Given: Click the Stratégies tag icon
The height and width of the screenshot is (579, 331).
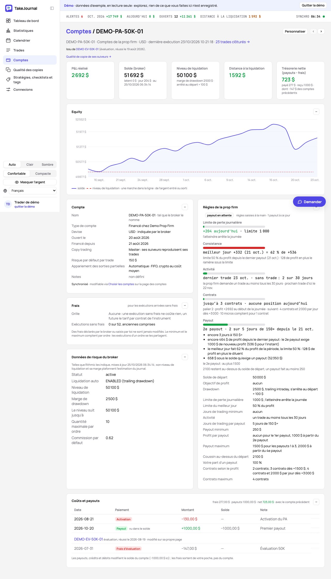Looking at the screenshot, I should pos(8,80).
